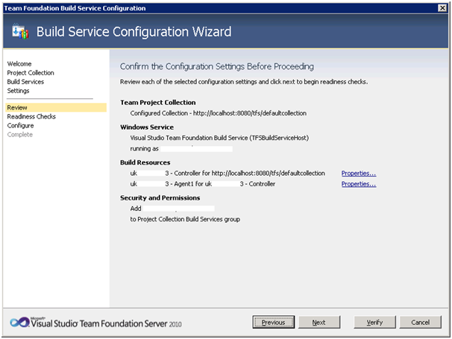Viewport: 452px width, 339px height.
Task: Open Properties for the Controller resource
Action: 359,173
